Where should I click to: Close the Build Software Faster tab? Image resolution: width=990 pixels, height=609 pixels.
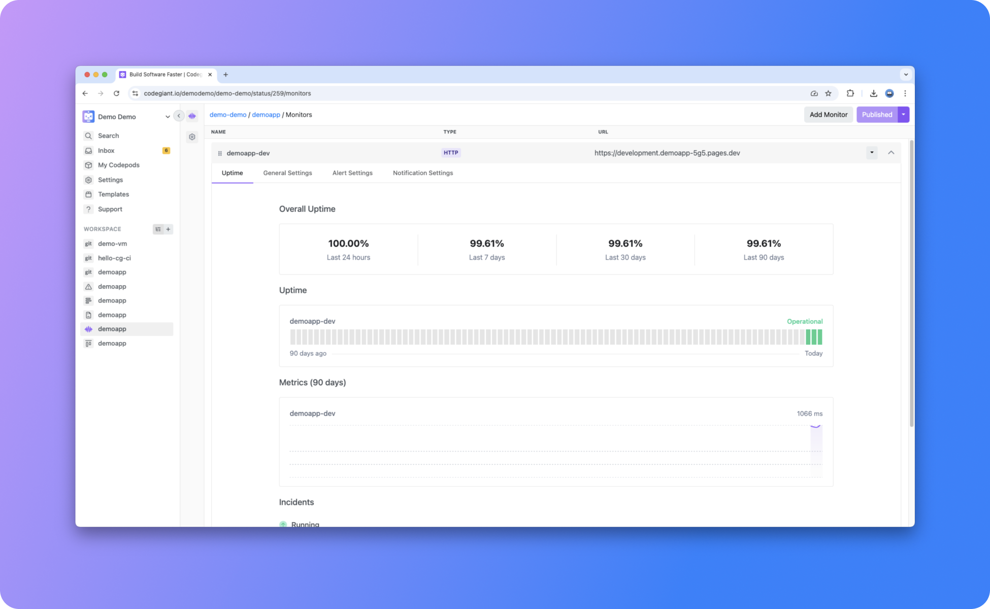pos(210,75)
